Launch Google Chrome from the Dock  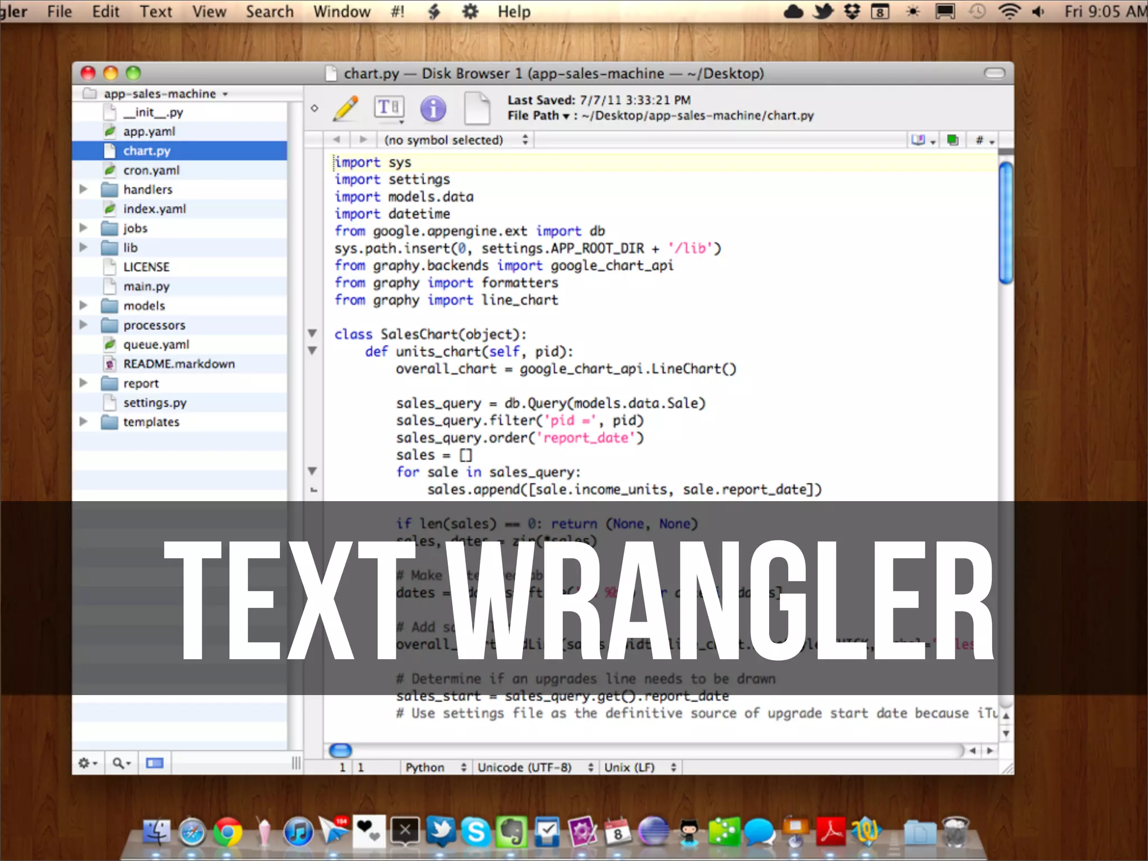click(x=228, y=831)
